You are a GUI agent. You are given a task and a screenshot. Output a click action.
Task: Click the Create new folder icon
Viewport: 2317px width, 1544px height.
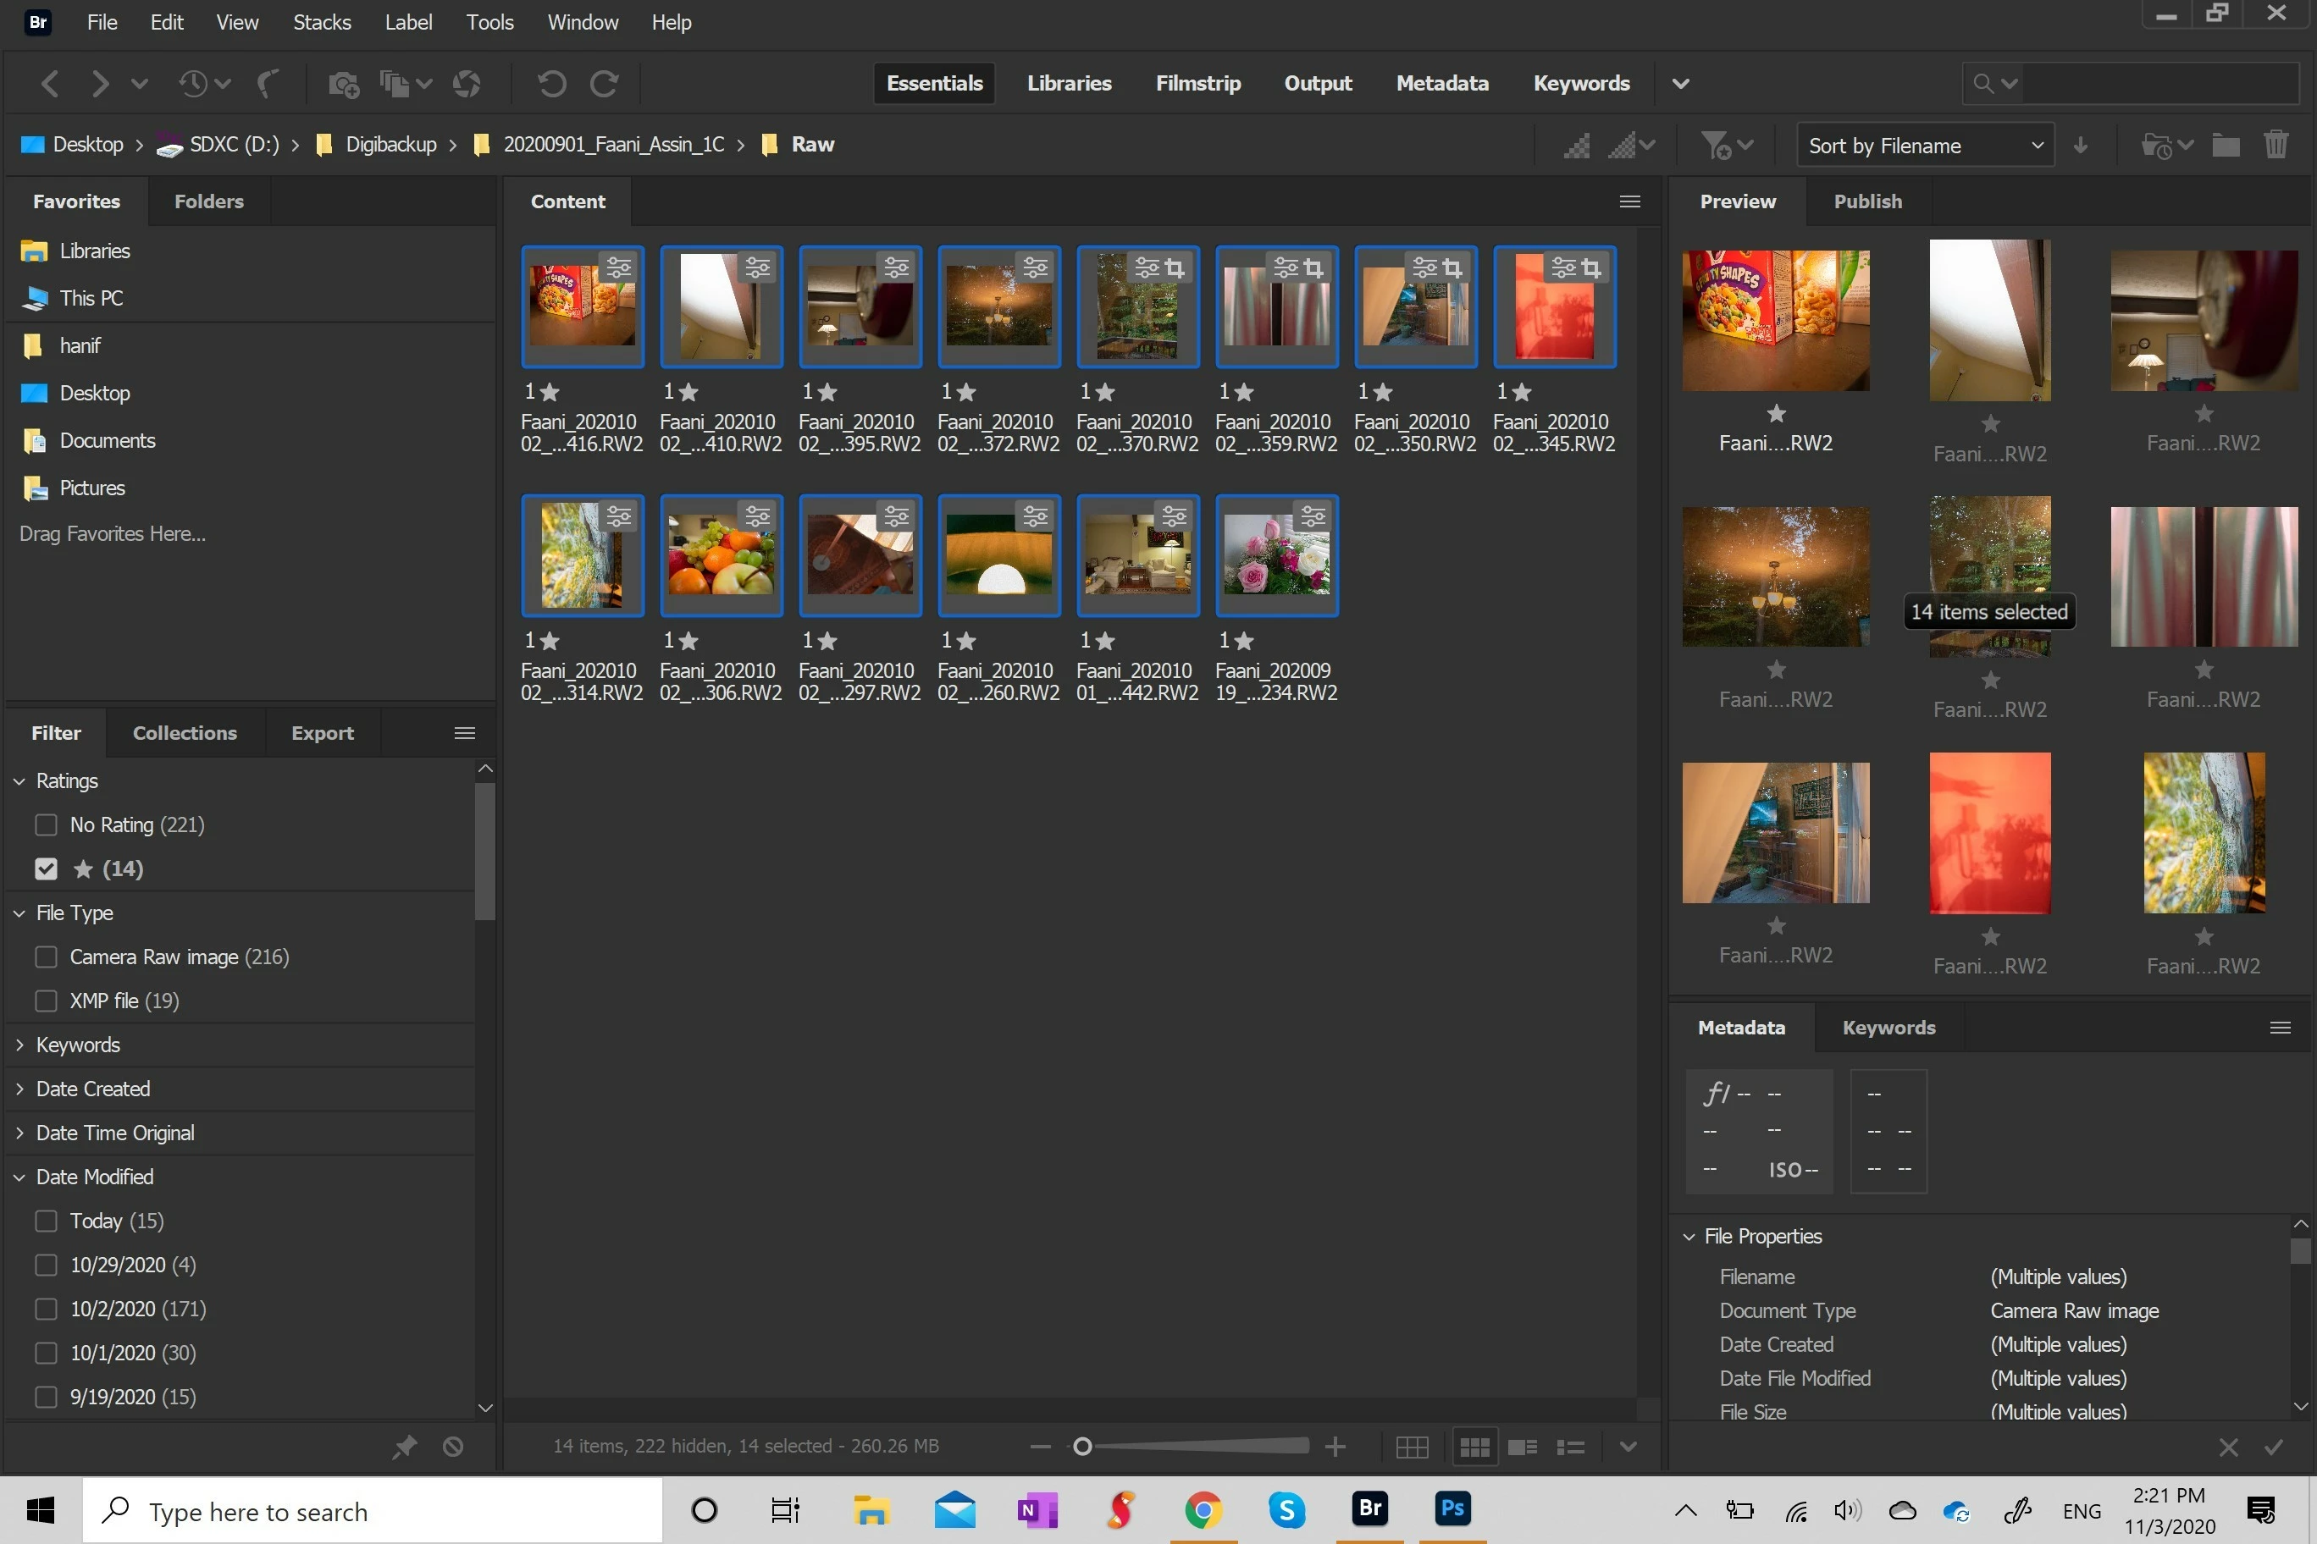pos(2226,146)
